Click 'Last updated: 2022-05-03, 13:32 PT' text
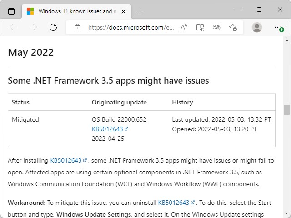The image size is (291, 218). coord(221,119)
